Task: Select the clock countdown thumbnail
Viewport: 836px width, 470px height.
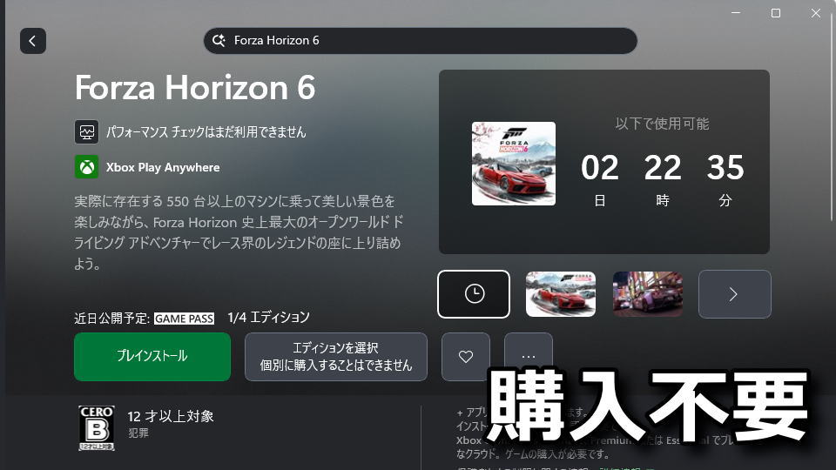Action: point(474,294)
